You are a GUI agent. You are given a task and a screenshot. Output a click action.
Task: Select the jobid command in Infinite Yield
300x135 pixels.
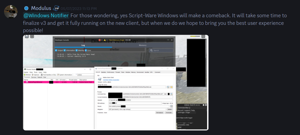[x=180, y=127]
